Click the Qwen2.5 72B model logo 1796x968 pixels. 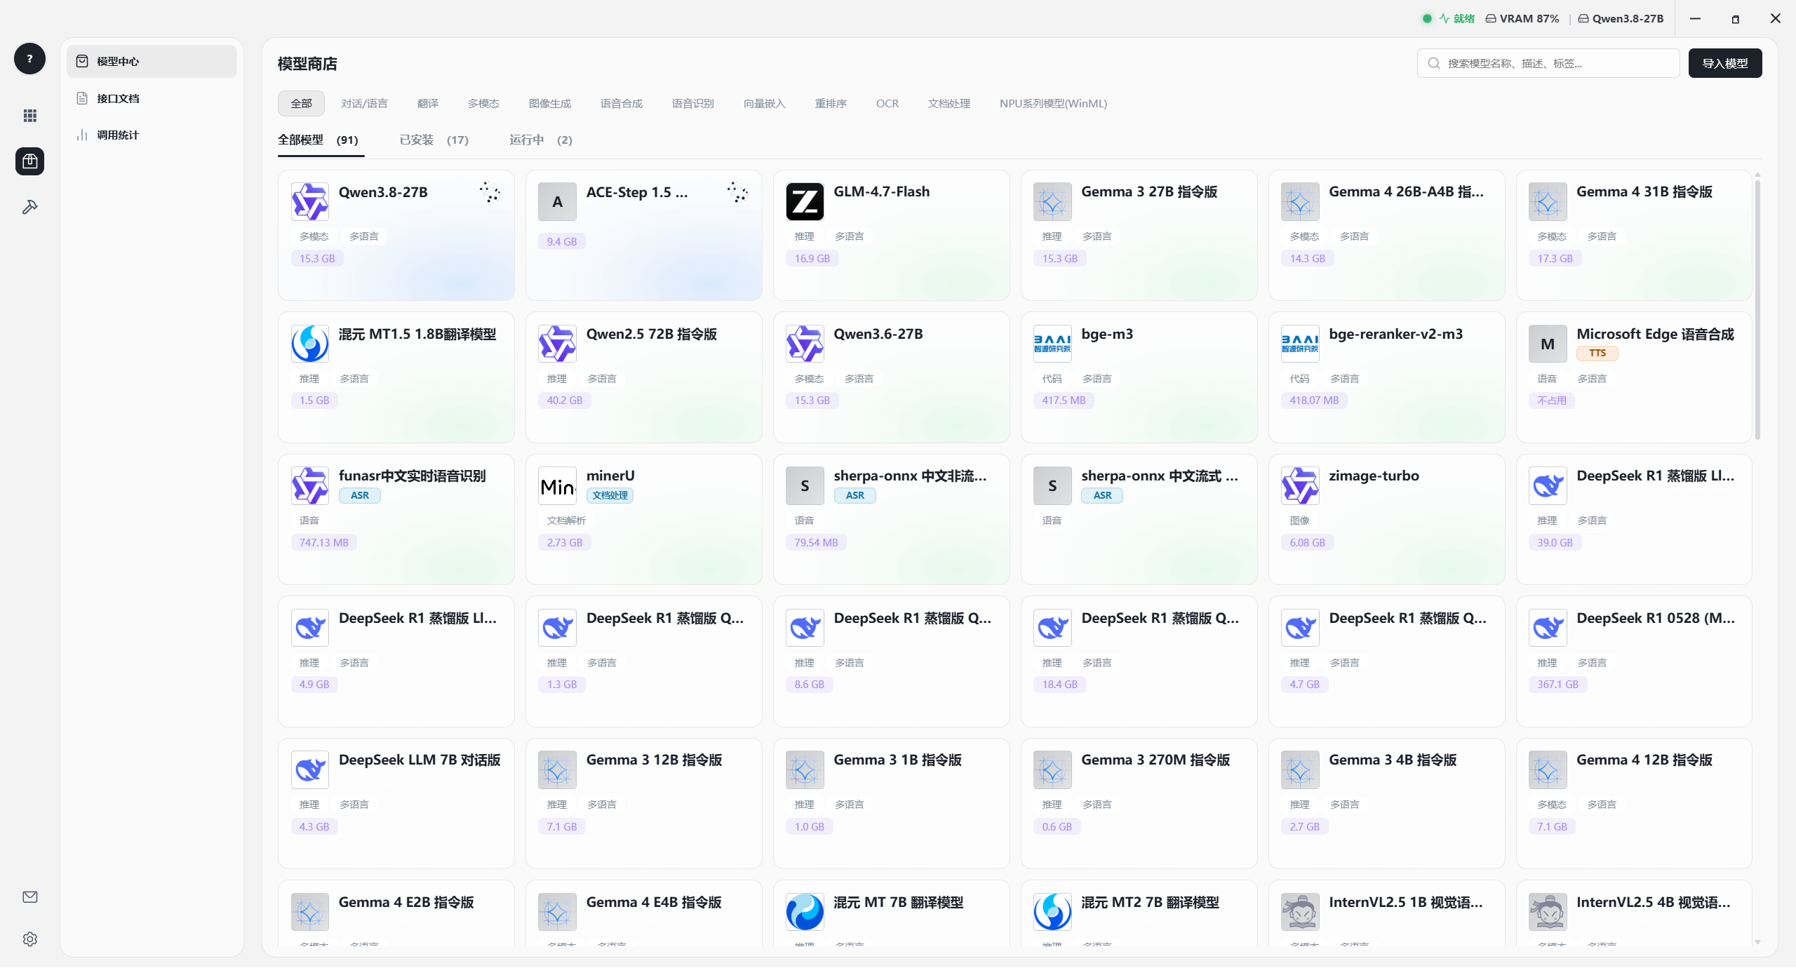[557, 344]
